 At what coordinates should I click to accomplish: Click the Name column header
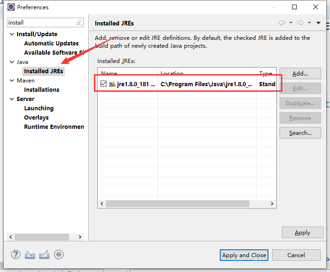click(128, 72)
